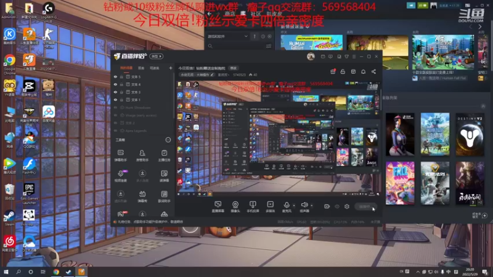Open the Destiny 2 game thumbnail in Steam
The width and height of the screenshot is (493, 277).
tap(470, 135)
